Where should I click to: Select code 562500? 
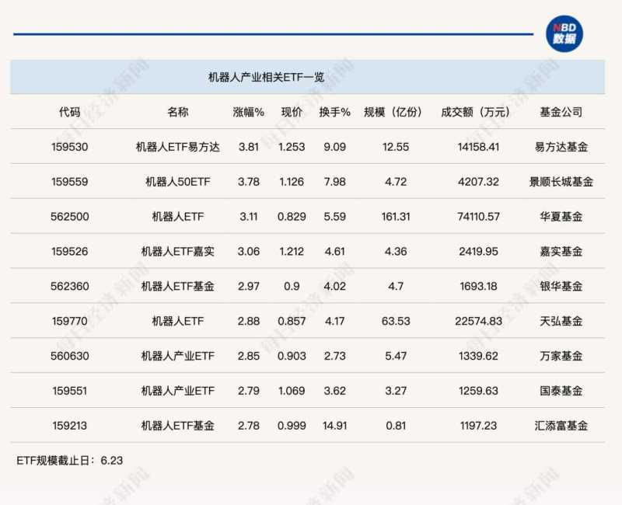point(69,217)
